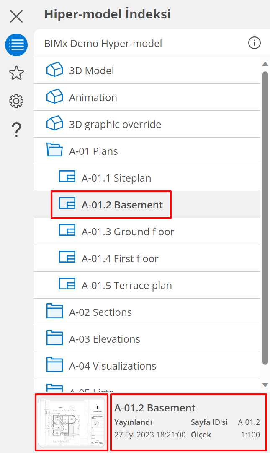Open the favorites star icon

coord(16,73)
